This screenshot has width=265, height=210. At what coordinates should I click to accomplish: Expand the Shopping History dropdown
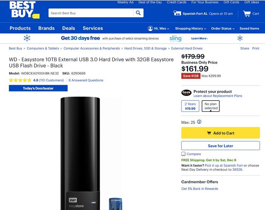click(190, 28)
